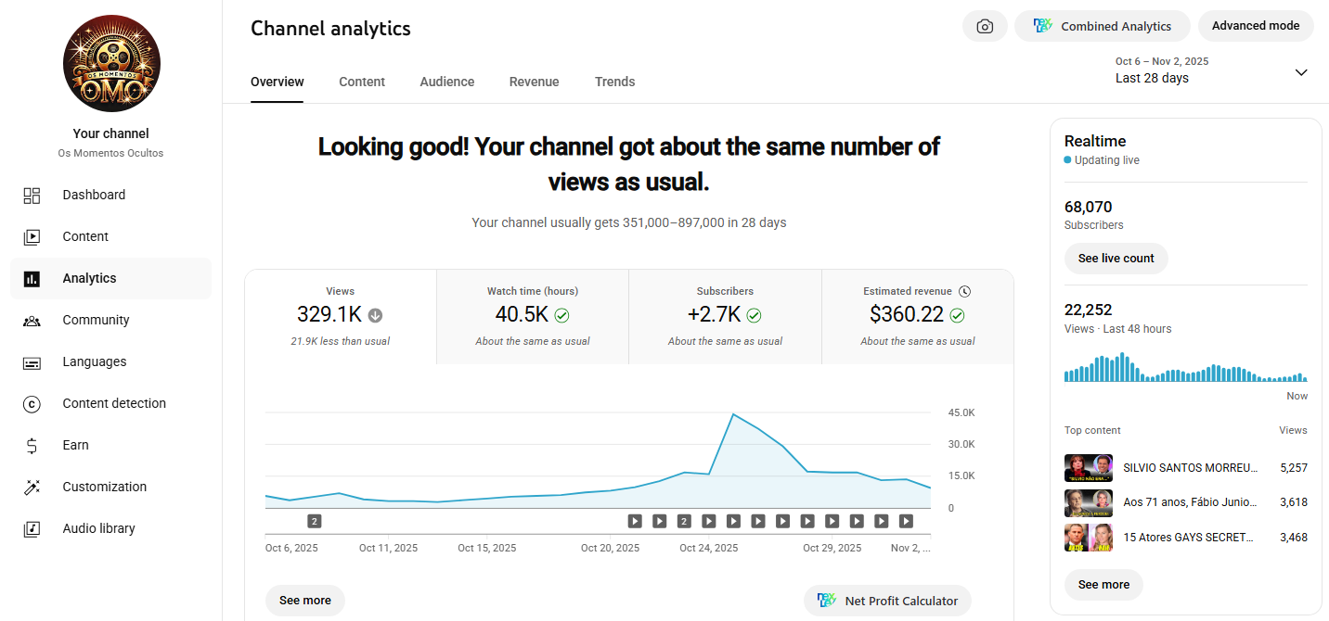Click the Dashboard icon in sidebar

[32, 196]
